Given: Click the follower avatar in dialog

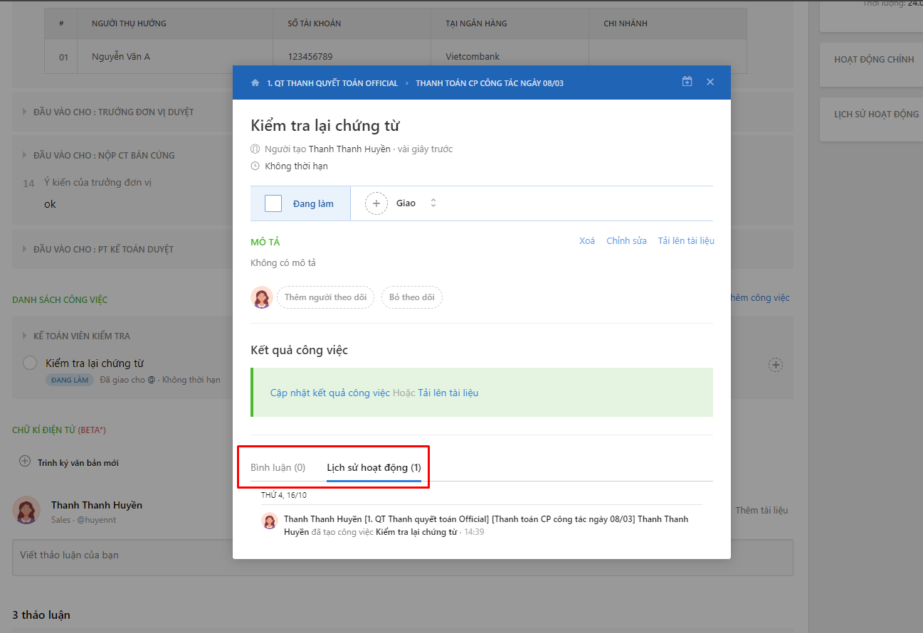Looking at the screenshot, I should pos(262,297).
